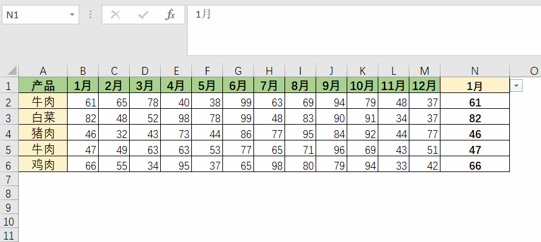This screenshot has width=541, height=242.
Task: Select the 猪肉 product cell
Action: (x=43, y=133)
